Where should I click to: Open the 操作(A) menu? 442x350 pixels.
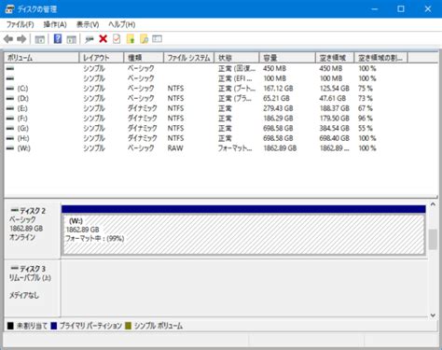pyautogui.click(x=55, y=24)
